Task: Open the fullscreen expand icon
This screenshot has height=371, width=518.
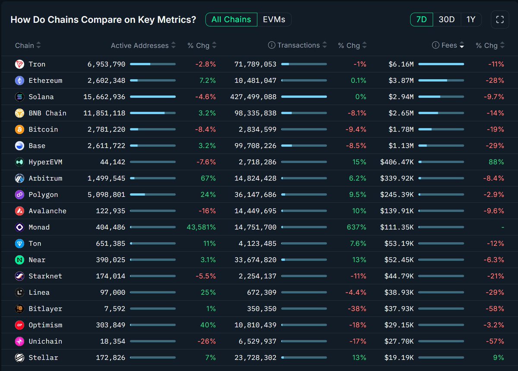Action: tap(500, 19)
